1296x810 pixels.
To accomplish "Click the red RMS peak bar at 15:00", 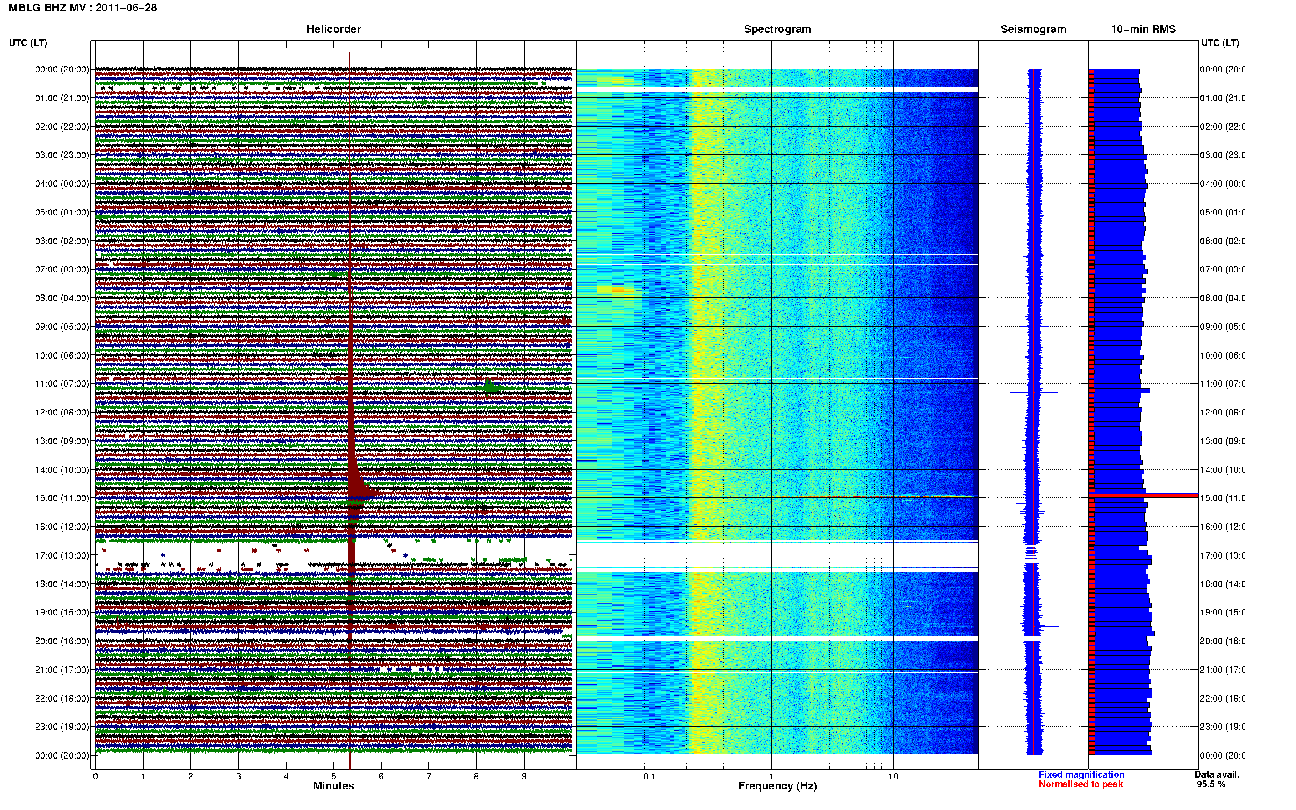I will click(1143, 496).
